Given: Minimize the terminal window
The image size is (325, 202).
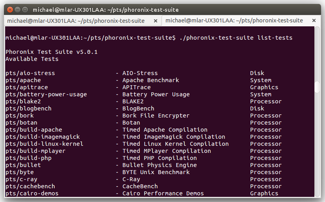Looking at the screenshot, I should coord(17,9).
